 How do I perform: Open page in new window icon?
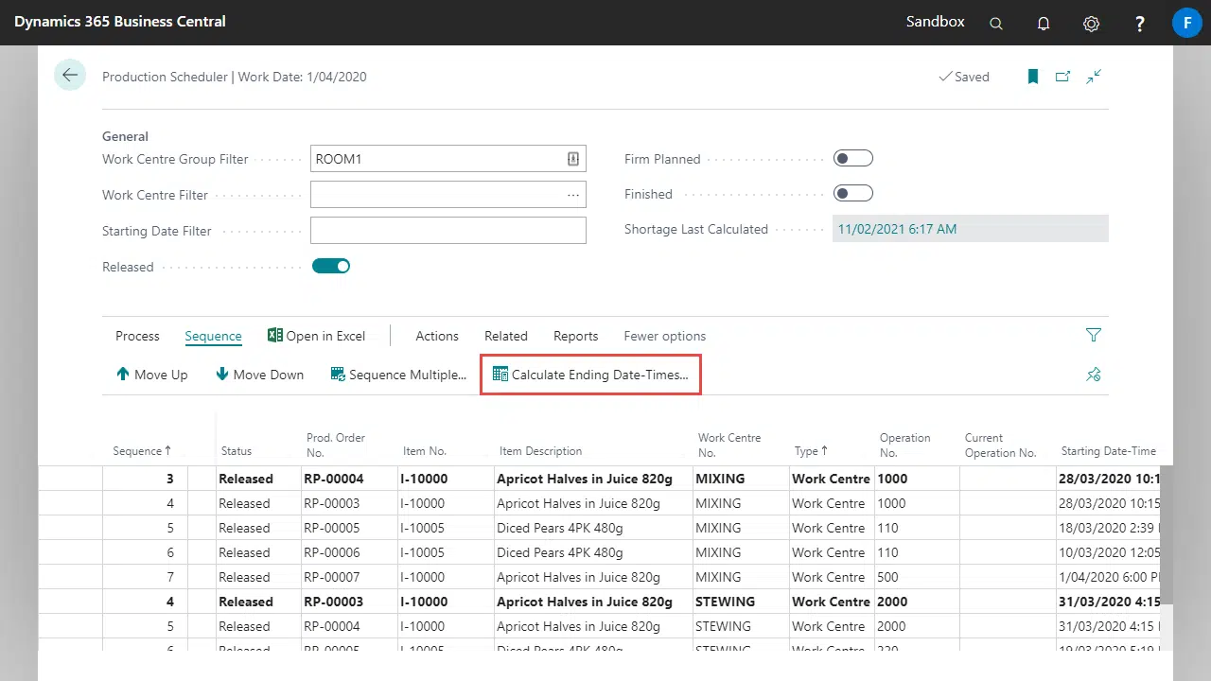point(1062,77)
